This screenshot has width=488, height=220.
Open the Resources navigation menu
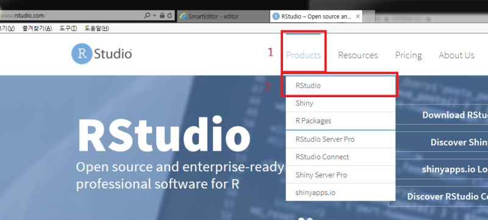point(358,55)
